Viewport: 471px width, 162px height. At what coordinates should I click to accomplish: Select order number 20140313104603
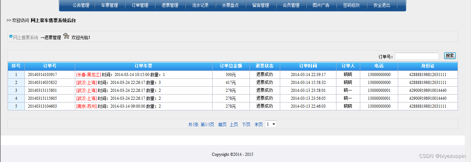pos(42,106)
